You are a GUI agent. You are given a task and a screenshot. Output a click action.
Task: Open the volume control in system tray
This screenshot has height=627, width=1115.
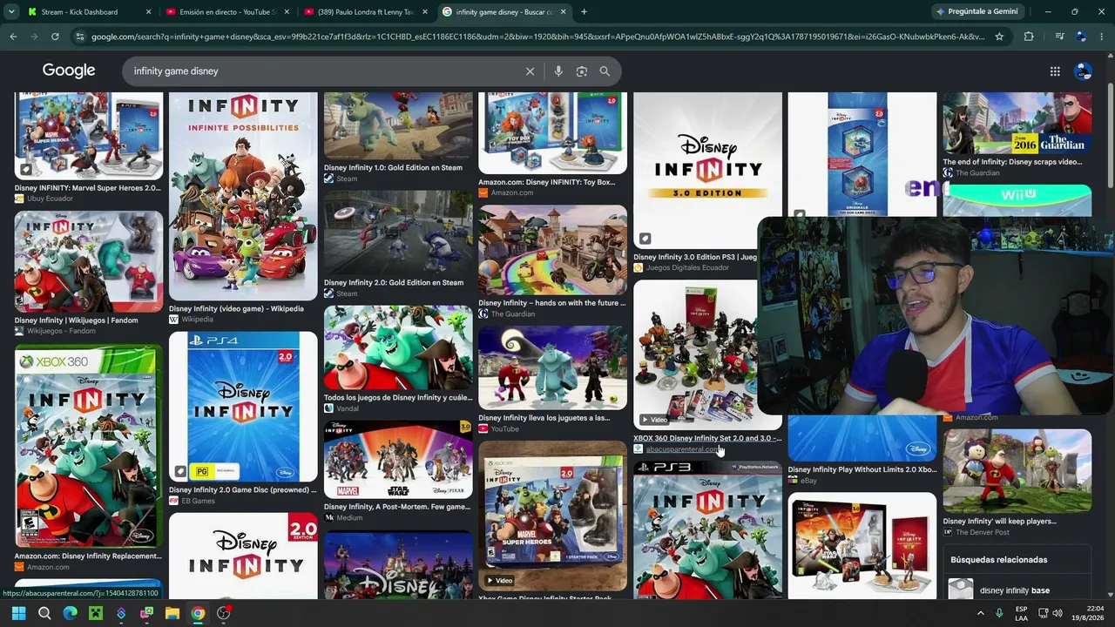point(1058,613)
